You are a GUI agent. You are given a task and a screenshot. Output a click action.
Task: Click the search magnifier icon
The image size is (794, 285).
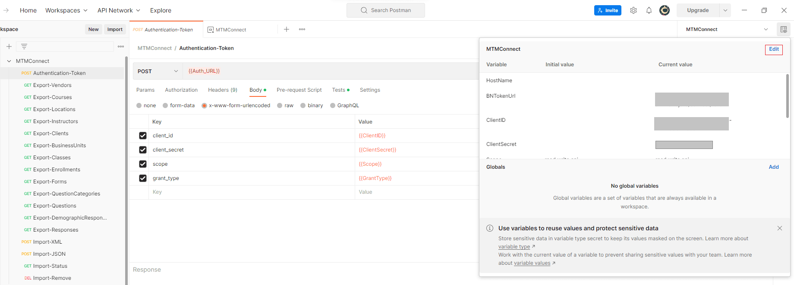[x=364, y=10]
